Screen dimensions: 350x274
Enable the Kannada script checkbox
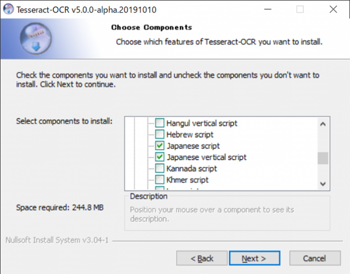(x=160, y=169)
